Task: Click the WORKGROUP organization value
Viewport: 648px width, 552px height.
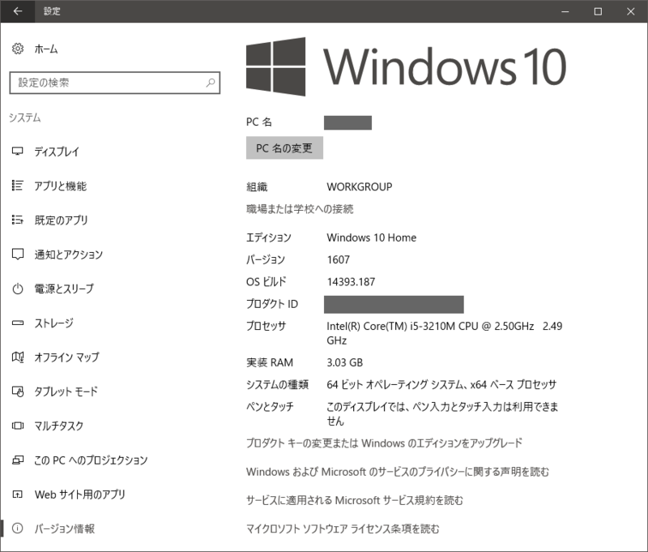Action: click(360, 187)
